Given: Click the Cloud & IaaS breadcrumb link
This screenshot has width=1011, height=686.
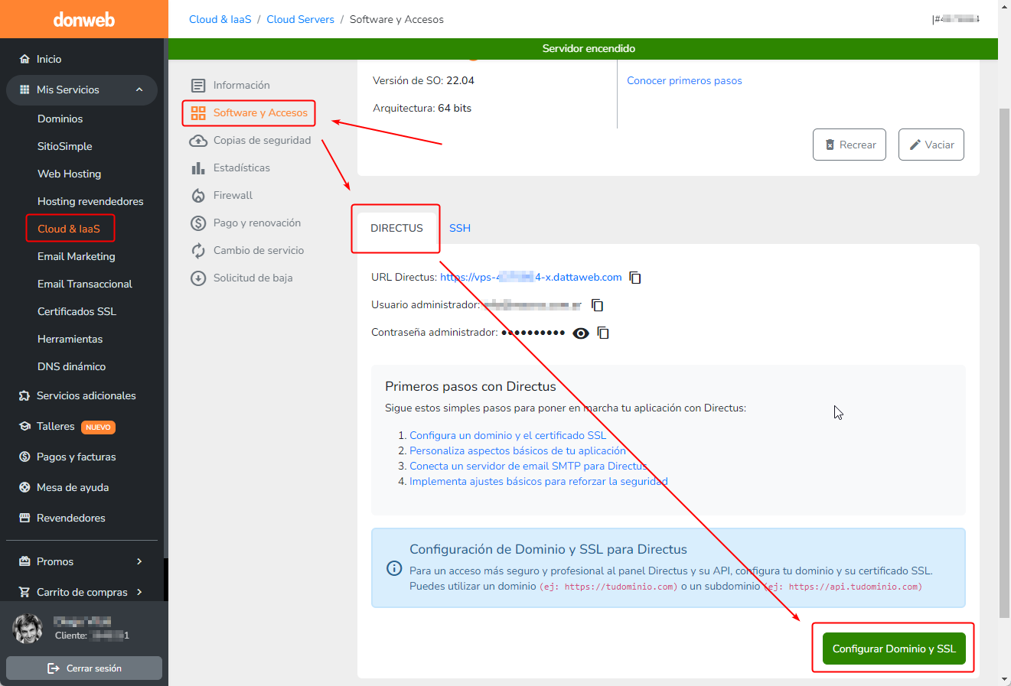Looking at the screenshot, I should click(220, 19).
